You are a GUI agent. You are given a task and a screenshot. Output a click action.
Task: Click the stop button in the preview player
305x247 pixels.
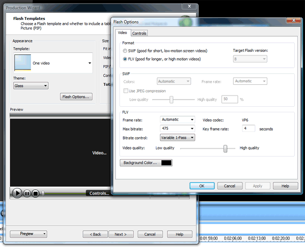click(x=36, y=193)
